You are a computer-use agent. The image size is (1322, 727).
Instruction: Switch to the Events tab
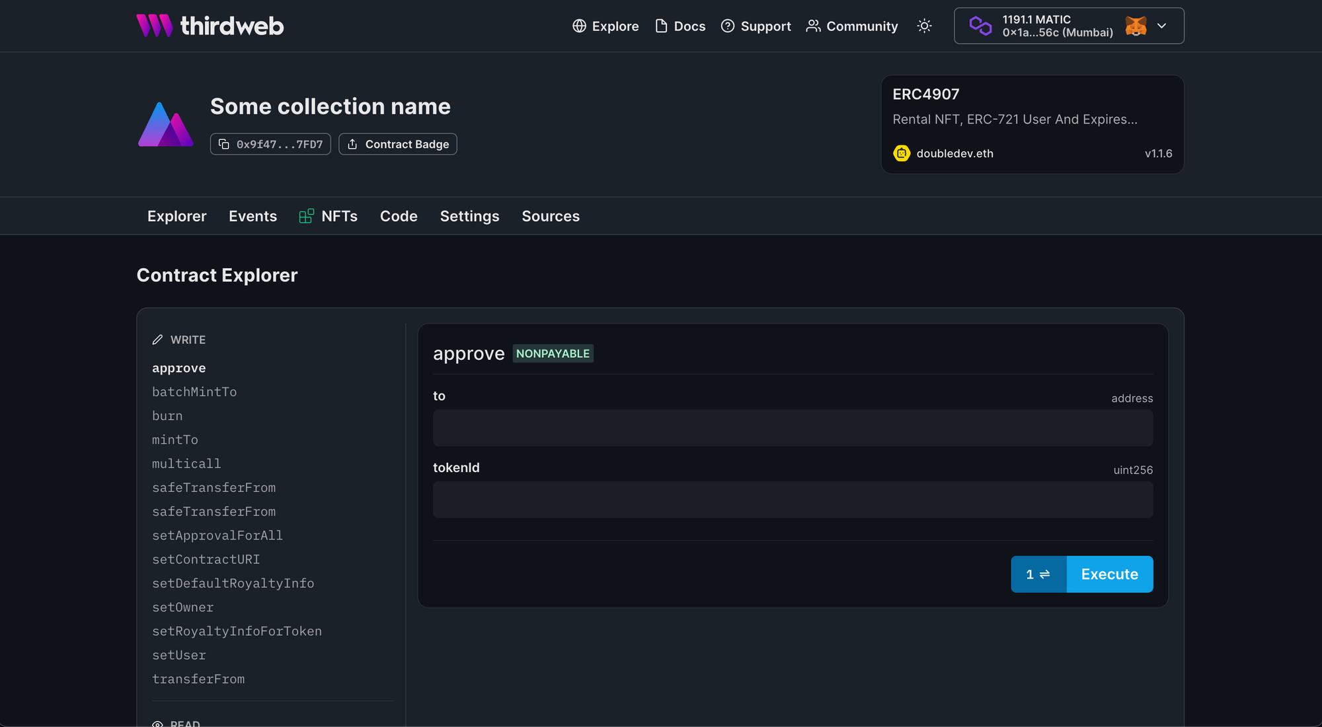tap(253, 216)
